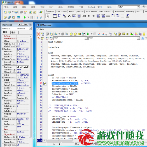Switch to the 属性 tab in Object Inspector
The width and height of the screenshot is (147, 147).
pos(5,32)
